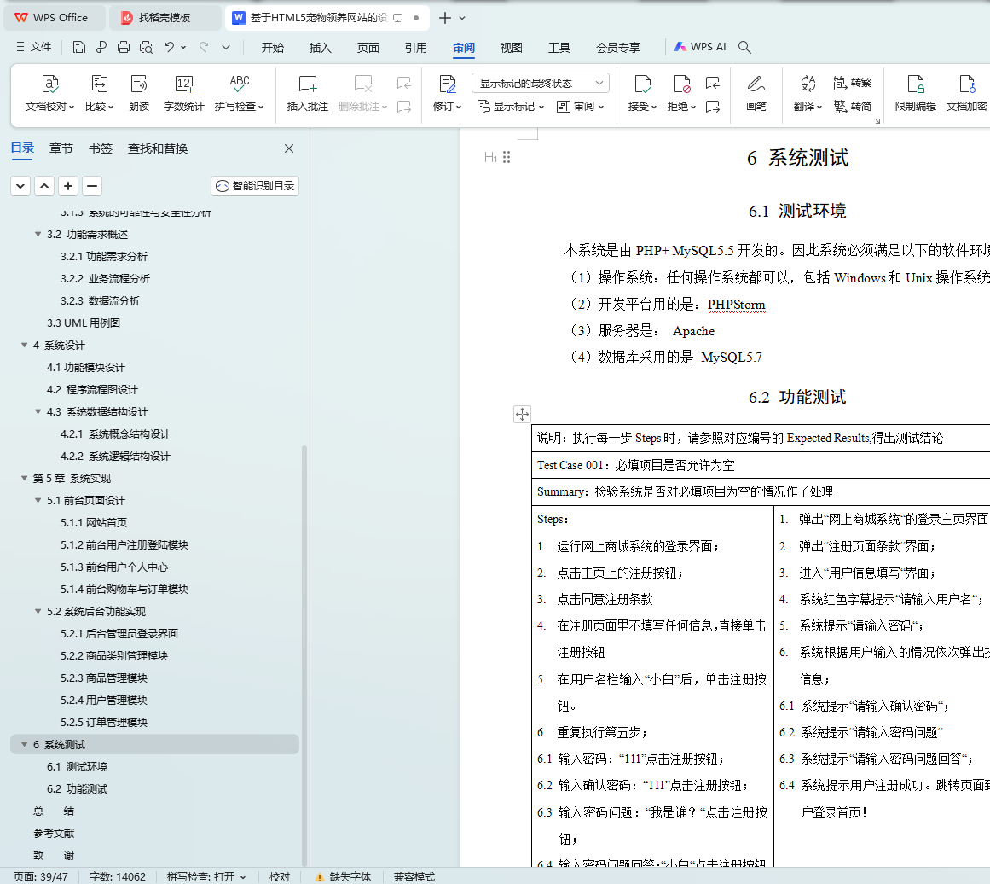Open the customize quick access toolbar chevron

pos(226,47)
